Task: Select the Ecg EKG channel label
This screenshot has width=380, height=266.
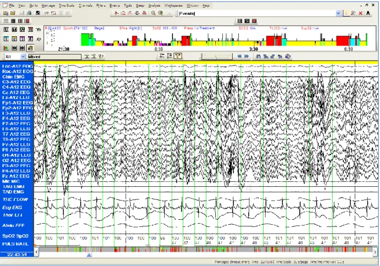Action: click(x=12, y=208)
